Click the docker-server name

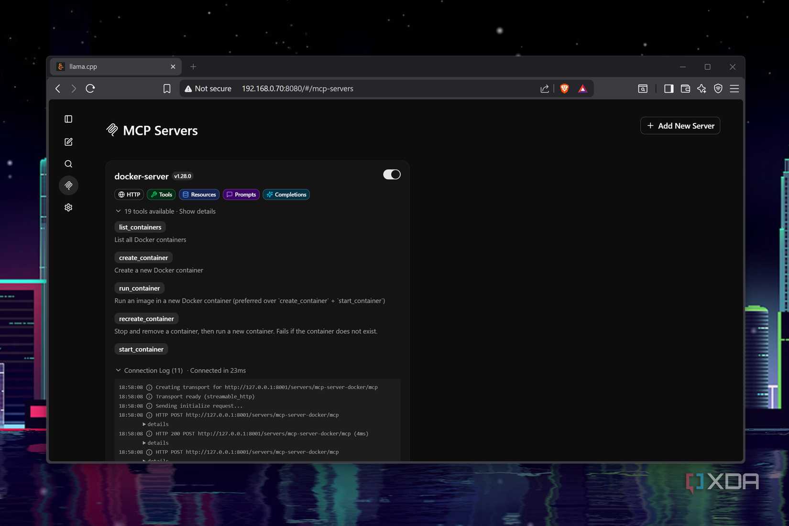click(x=142, y=176)
